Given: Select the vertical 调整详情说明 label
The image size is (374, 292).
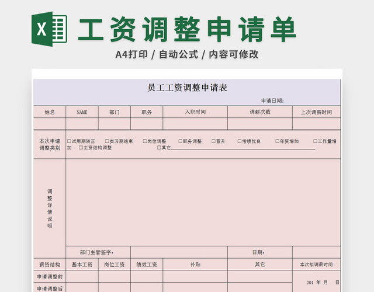Looking at the screenshot, I should tap(50, 208).
